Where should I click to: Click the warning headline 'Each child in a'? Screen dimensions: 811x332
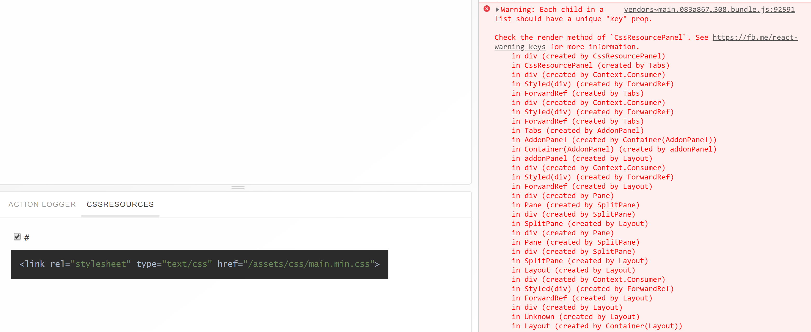(x=571, y=10)
